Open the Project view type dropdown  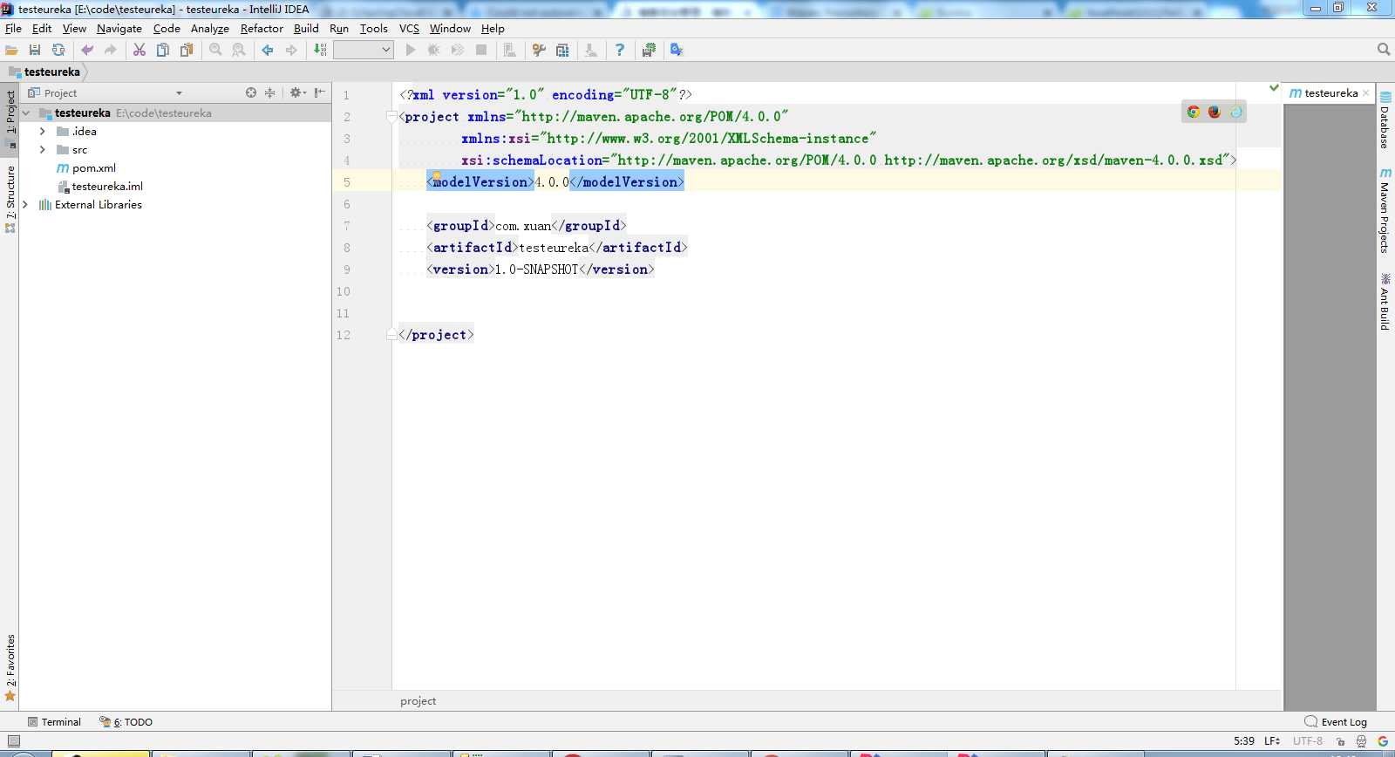coord(179,93)
